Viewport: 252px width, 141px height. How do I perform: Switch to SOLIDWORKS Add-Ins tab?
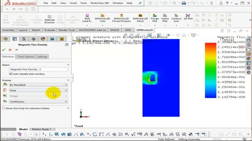tap(93, 30)
